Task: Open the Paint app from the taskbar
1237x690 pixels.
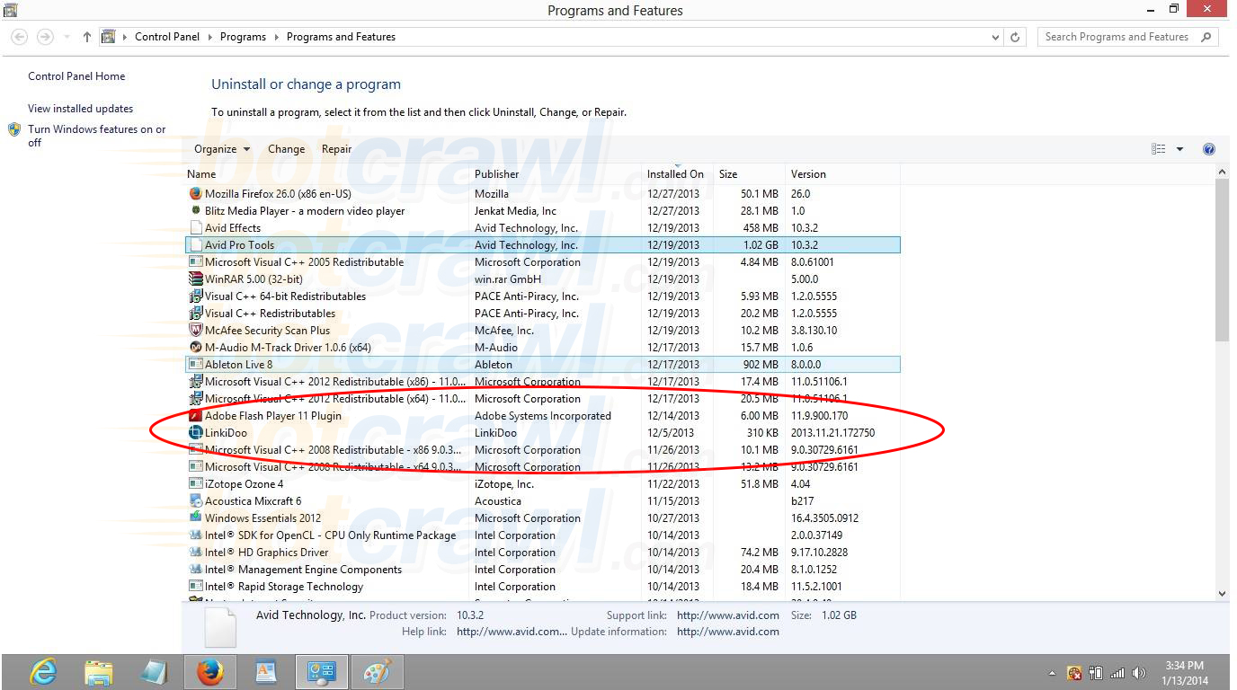Action: click(378, 671)
